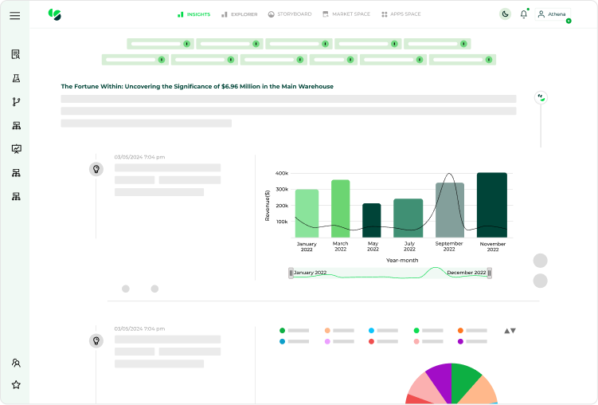Click the January 2022 range slider handle
The width and height of the screenshot is (598, 405).
(291, 273)
